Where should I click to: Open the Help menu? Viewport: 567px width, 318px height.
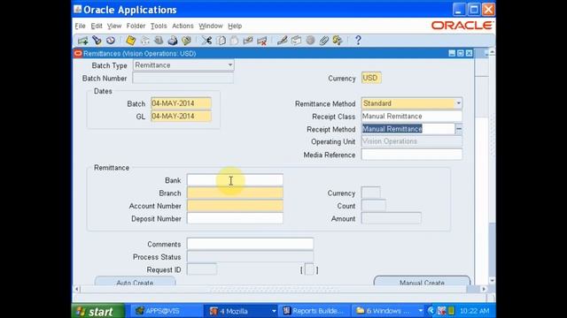click(x=235, y=26)
